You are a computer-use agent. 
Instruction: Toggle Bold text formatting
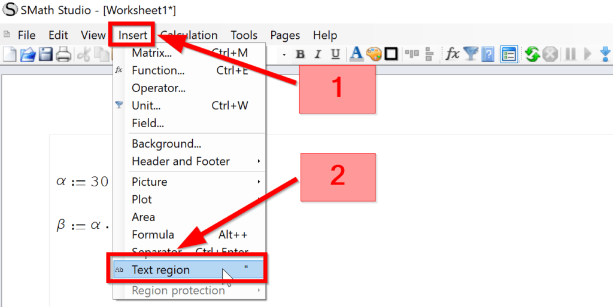click(x=301, y=54)
